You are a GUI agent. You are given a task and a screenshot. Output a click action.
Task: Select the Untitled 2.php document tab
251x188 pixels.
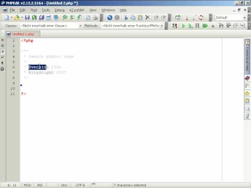pyautogui.click(x=22, y=34)
